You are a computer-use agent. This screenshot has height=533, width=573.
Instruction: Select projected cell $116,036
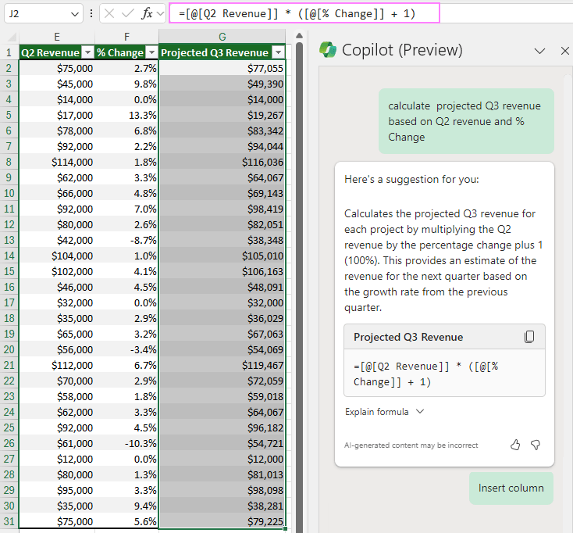click(x=222, y=162)
